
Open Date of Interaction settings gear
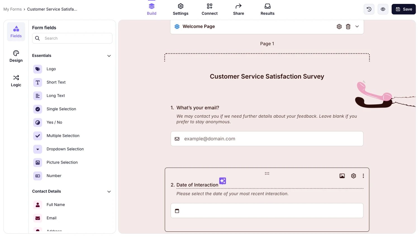tap(353, 176)
